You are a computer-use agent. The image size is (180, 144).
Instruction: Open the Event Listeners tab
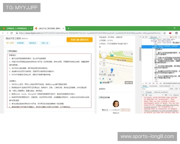coord(165,86)
